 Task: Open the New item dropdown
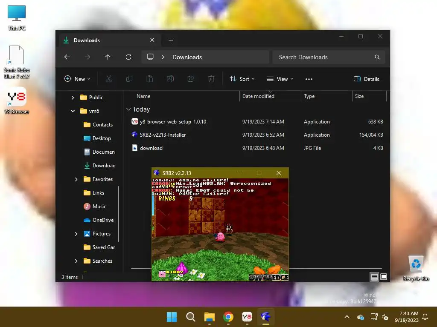coord(77,79)
